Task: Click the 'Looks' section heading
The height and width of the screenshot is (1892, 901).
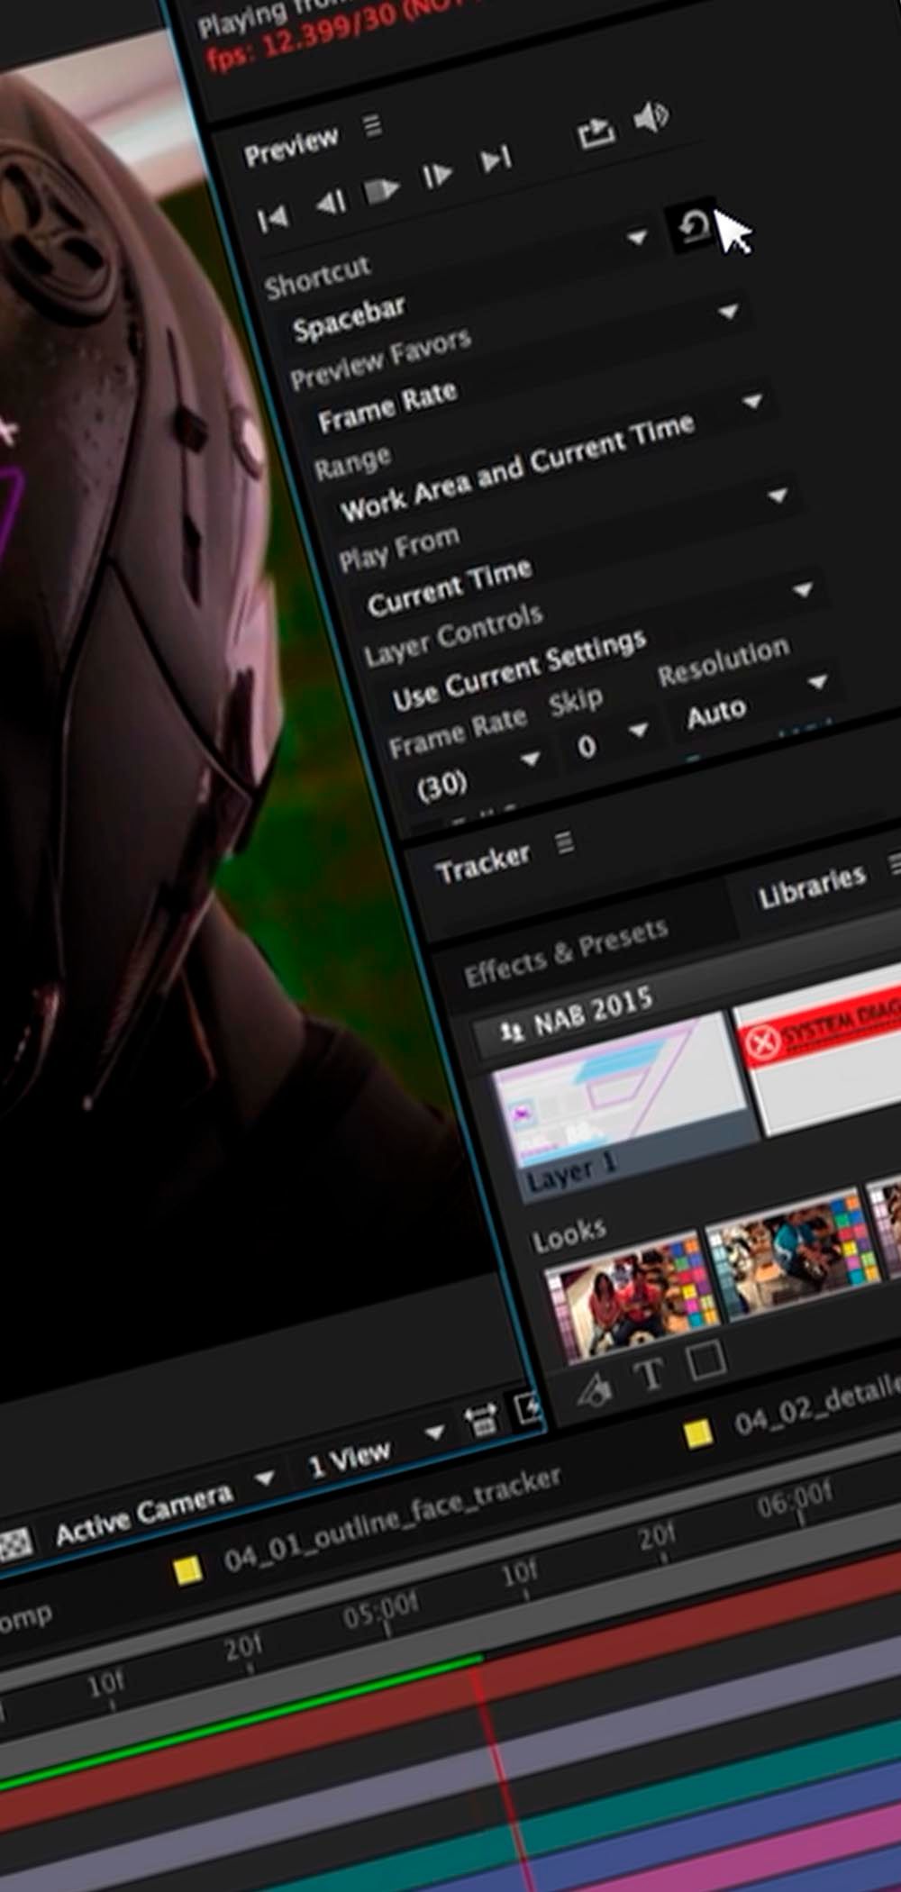Action: click(x=569, y=1234)
